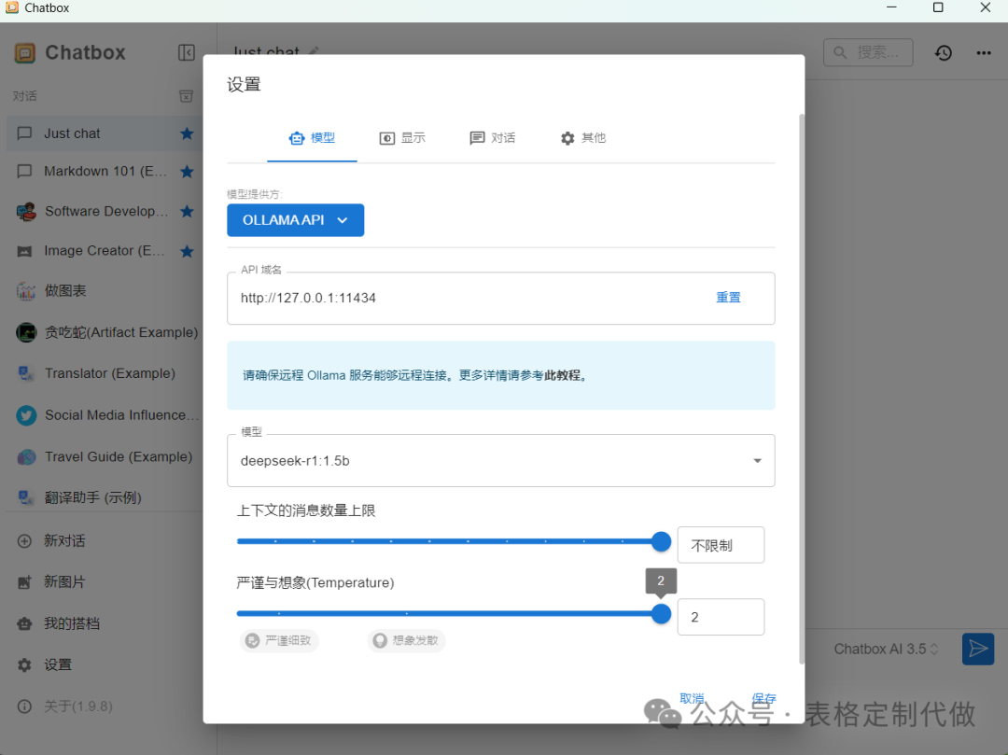This screenshot has height=755, width=1008.
Task: Click the send message arrow button
Action: click(978, 649)
